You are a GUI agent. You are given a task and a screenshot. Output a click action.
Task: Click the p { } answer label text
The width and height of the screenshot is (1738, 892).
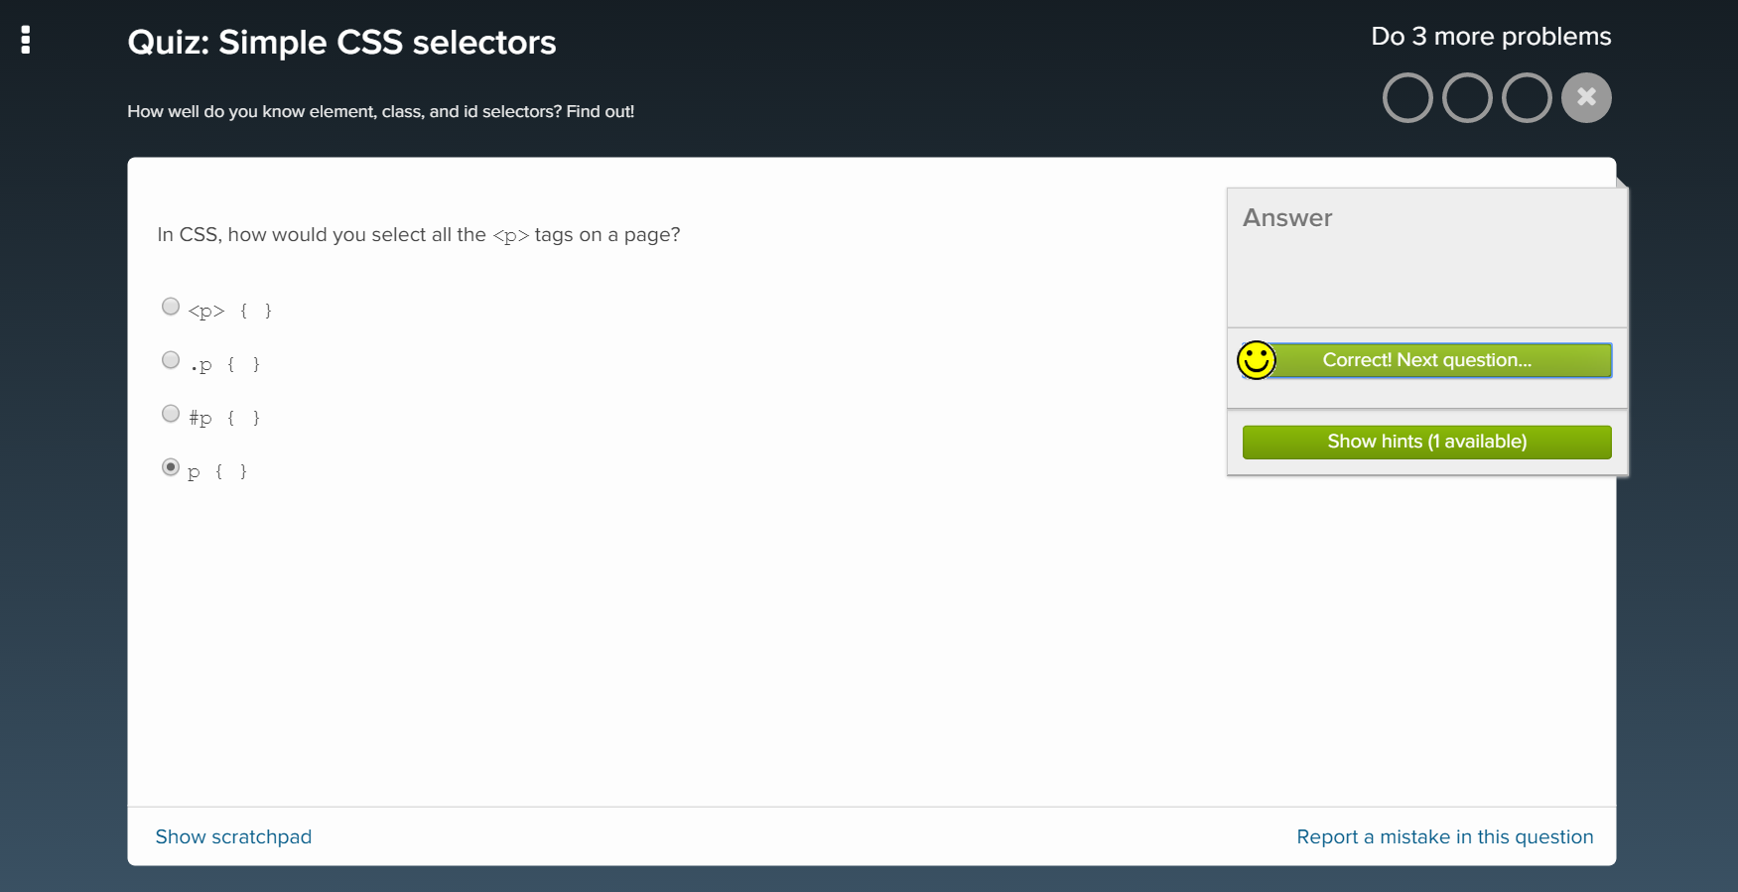[x=217, y=471]
